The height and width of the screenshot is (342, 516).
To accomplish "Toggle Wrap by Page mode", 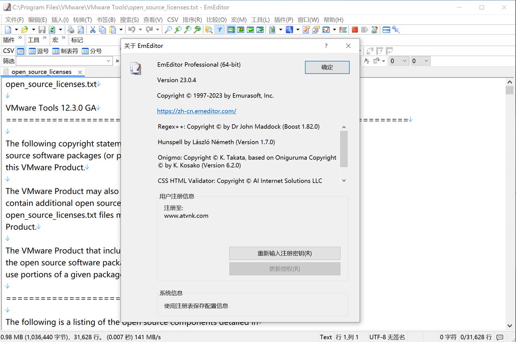I will 260,30.
